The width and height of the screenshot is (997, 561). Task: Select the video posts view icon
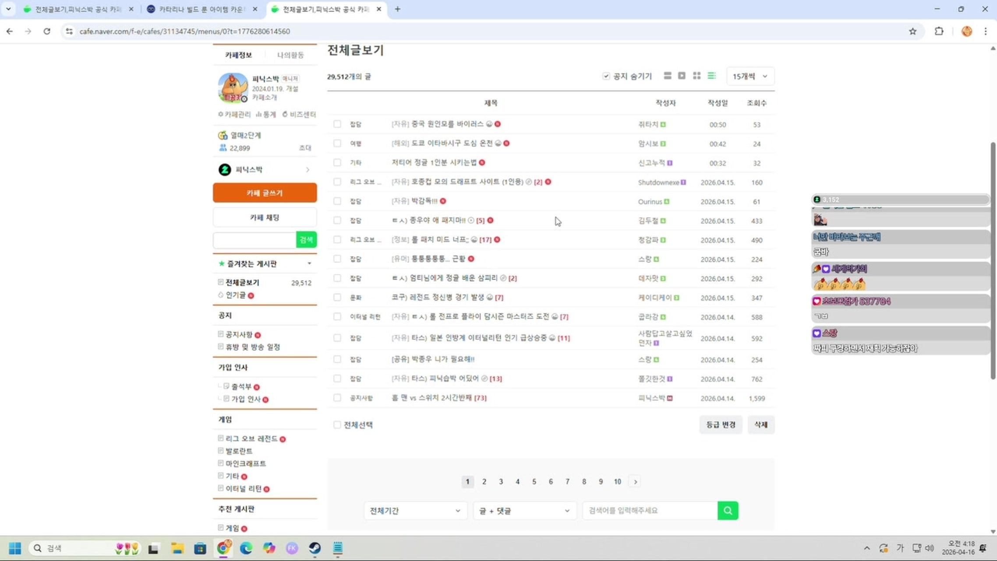682,75
